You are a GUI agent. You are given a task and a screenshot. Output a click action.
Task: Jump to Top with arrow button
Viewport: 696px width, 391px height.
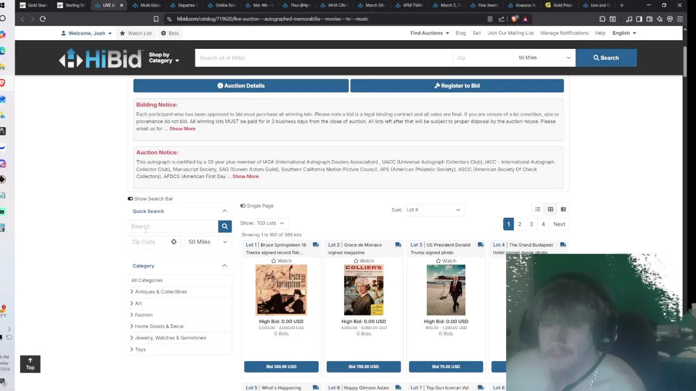pos(30,364)
